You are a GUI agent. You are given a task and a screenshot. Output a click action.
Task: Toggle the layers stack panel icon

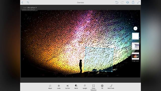click(128, 2)
